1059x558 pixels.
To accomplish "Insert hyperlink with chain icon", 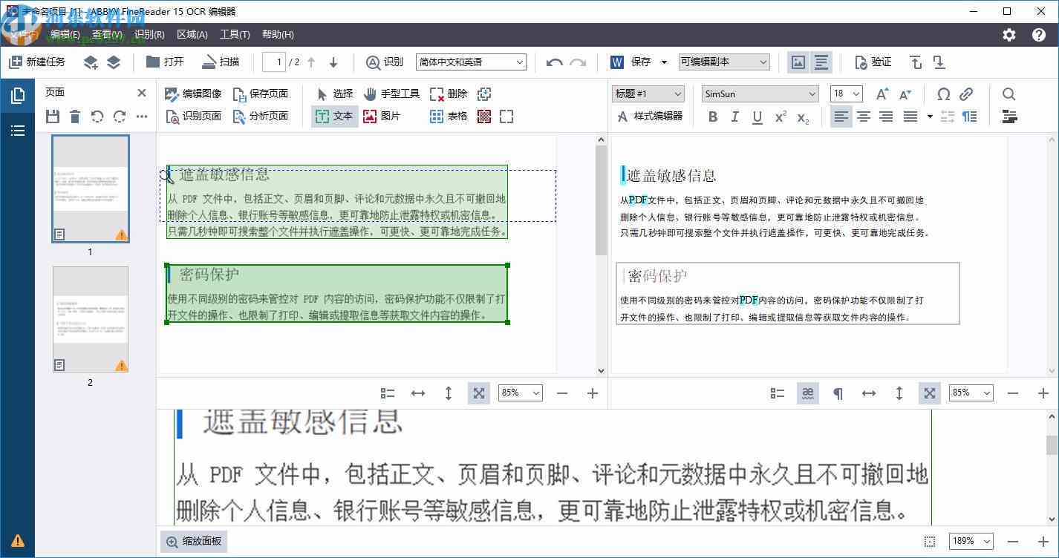I will pos(966,93).
